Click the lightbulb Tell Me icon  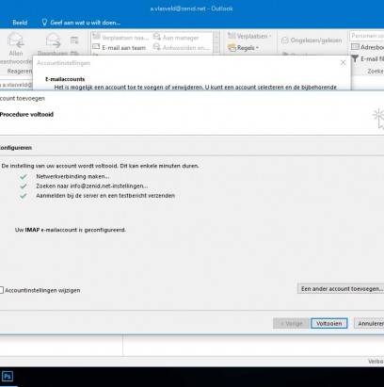(44, 23)
